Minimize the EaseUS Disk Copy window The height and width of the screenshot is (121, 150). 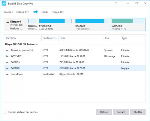click(x=128, y=3)
